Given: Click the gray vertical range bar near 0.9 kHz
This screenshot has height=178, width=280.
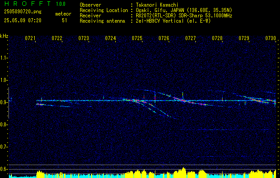Looking at the screenshot, I should 8,103.
